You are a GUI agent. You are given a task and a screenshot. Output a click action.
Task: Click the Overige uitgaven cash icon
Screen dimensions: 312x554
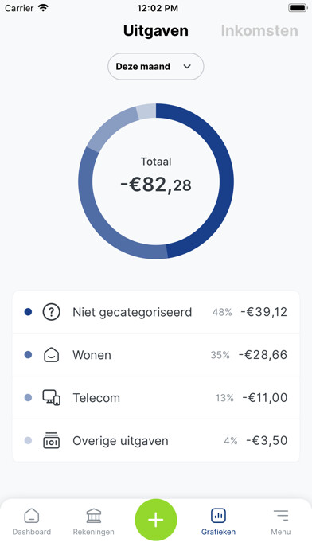click(51, 441)
